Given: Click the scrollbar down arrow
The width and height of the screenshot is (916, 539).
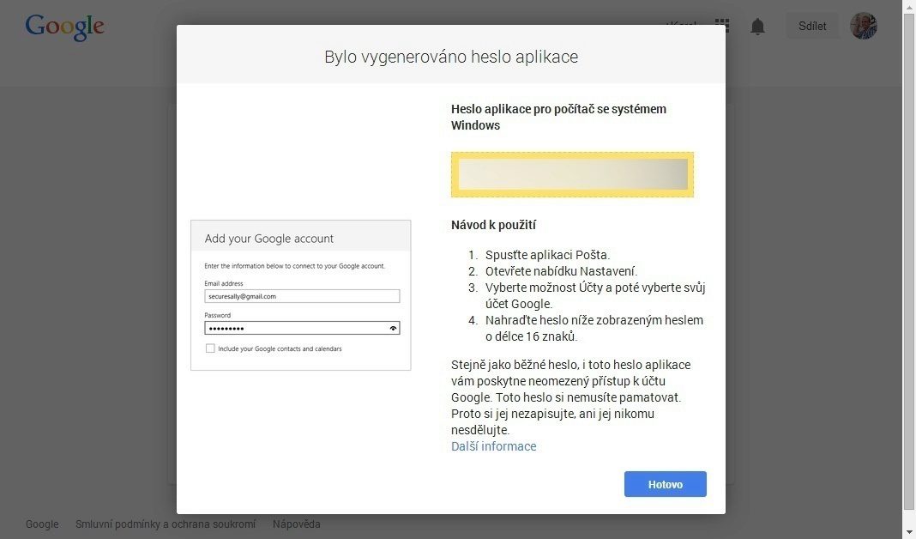Looking at the screenshot, I should pos(909,533).
